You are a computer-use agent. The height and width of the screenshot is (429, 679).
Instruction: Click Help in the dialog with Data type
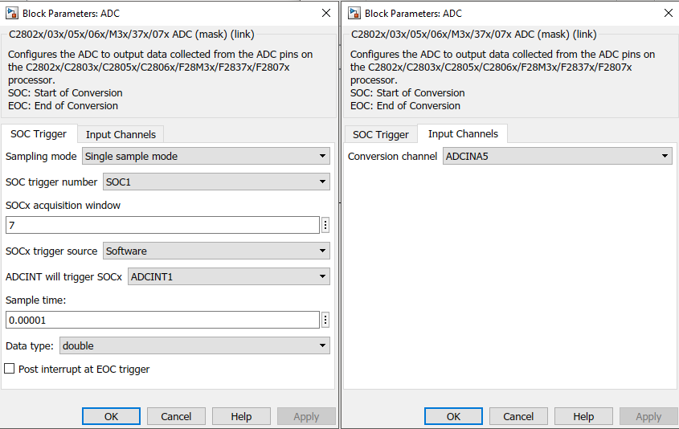[241, 416]
